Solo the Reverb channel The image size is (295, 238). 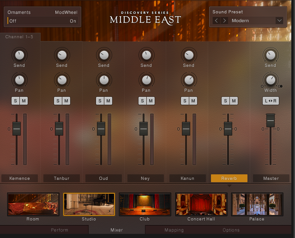225,101
